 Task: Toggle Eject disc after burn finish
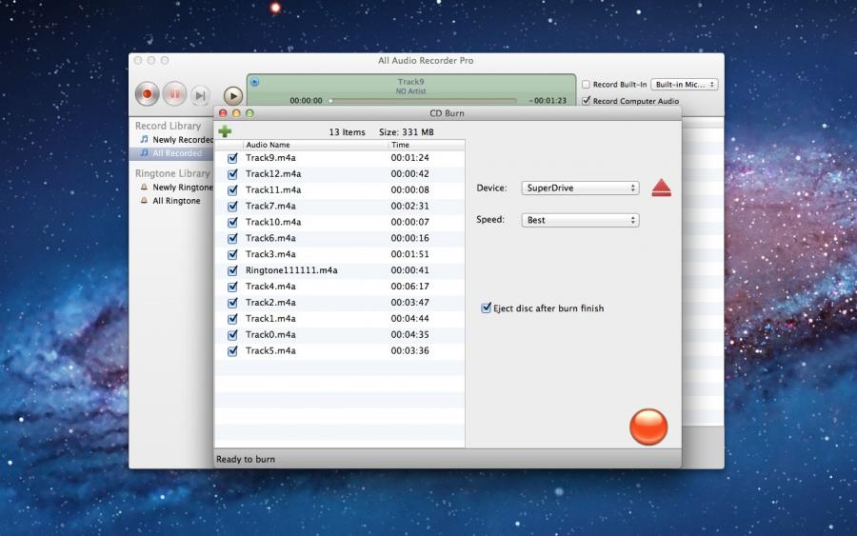[486, 308]
